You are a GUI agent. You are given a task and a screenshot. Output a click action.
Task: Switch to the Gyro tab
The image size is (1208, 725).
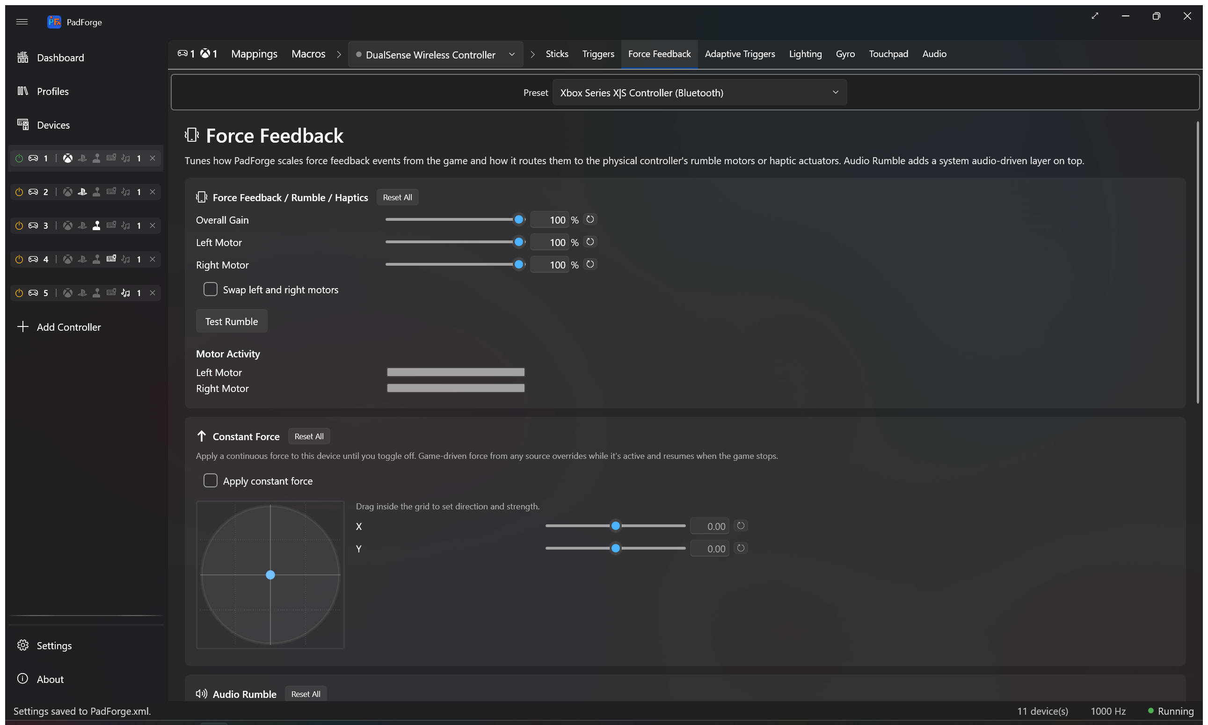[845, 54]
